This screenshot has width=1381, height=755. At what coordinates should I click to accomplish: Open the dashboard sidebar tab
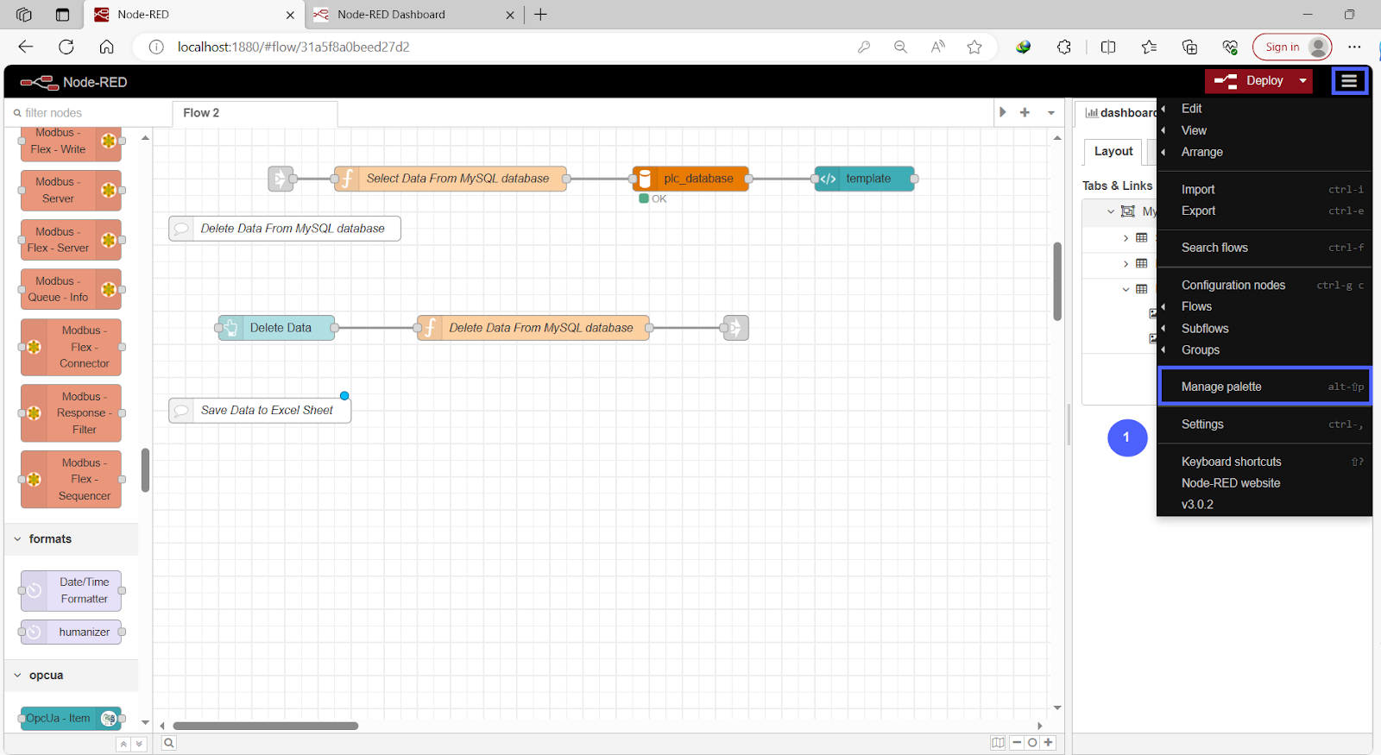1120,113
